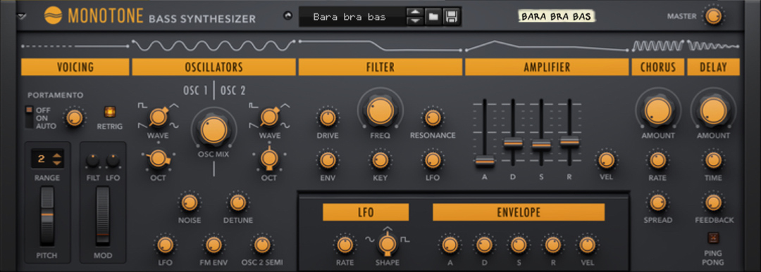Select sine wave icon beside LFO Shape knob

click(x=369, y=239)
